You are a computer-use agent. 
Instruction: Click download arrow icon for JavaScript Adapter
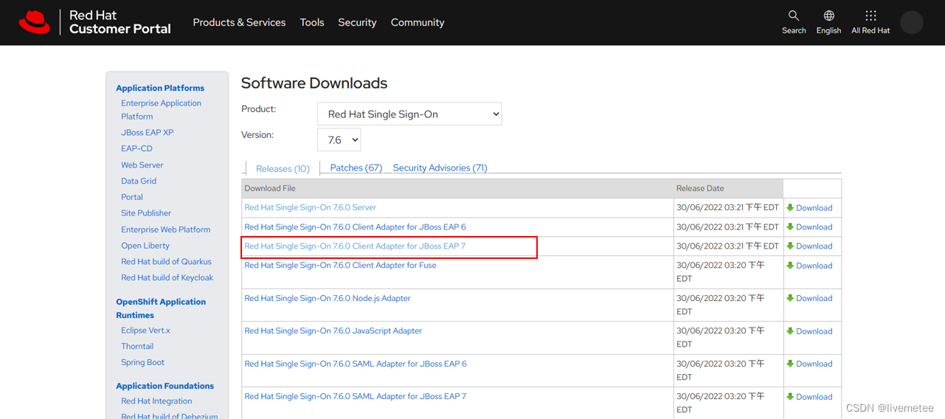coord(790,331)
